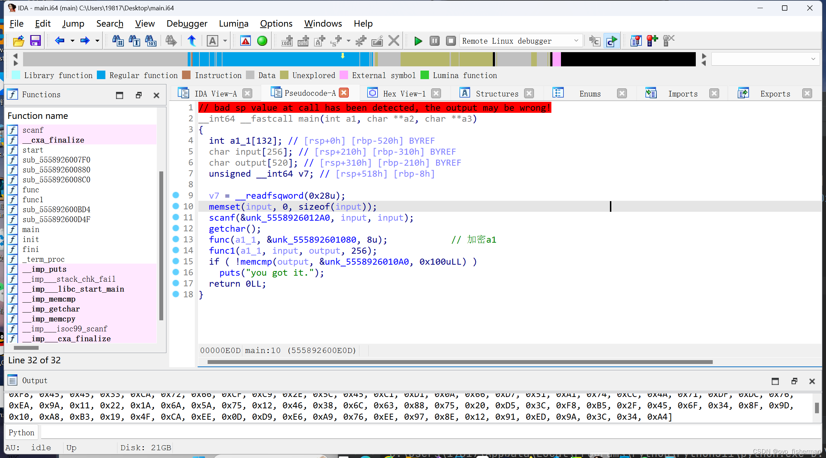Click the red X cancel toolbar icon
Screen dimensions: 826x458
[393, 41]
